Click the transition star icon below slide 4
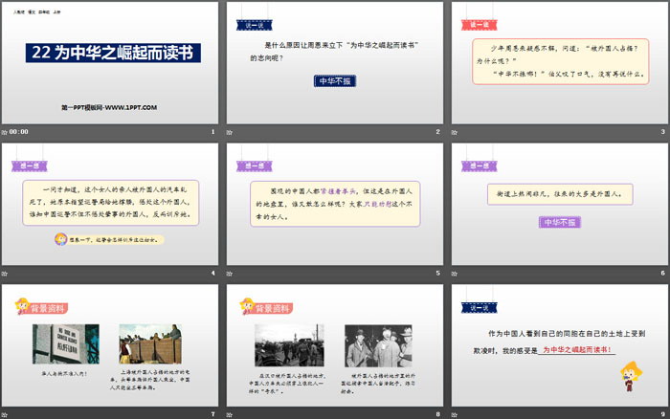The height and width of the screenshot is (419, 670). (6, 274)
